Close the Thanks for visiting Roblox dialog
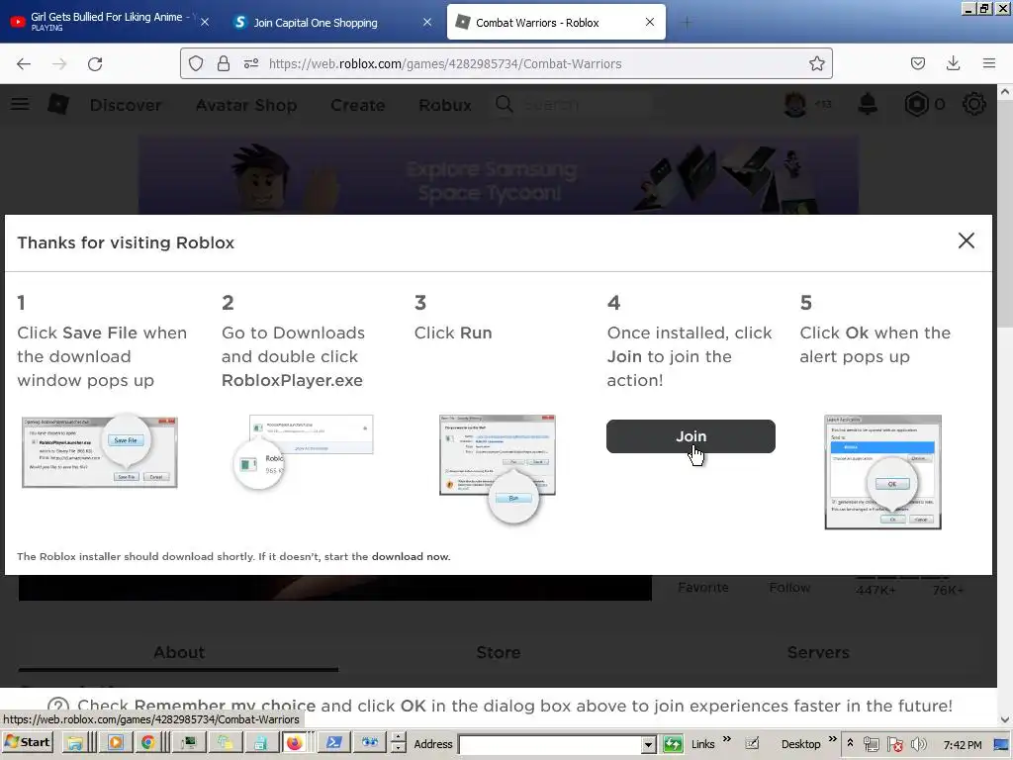This screenshot has height=760, width=1013. (966, 240)
